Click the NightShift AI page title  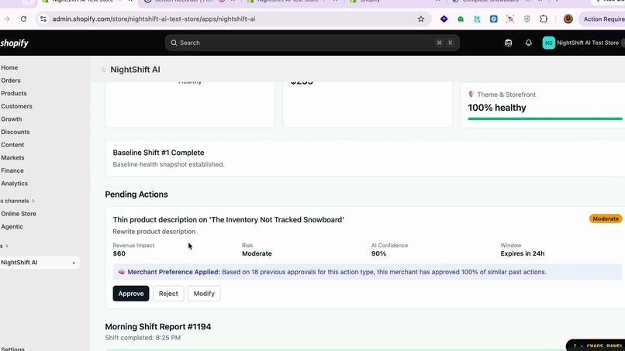coord(135,70)
